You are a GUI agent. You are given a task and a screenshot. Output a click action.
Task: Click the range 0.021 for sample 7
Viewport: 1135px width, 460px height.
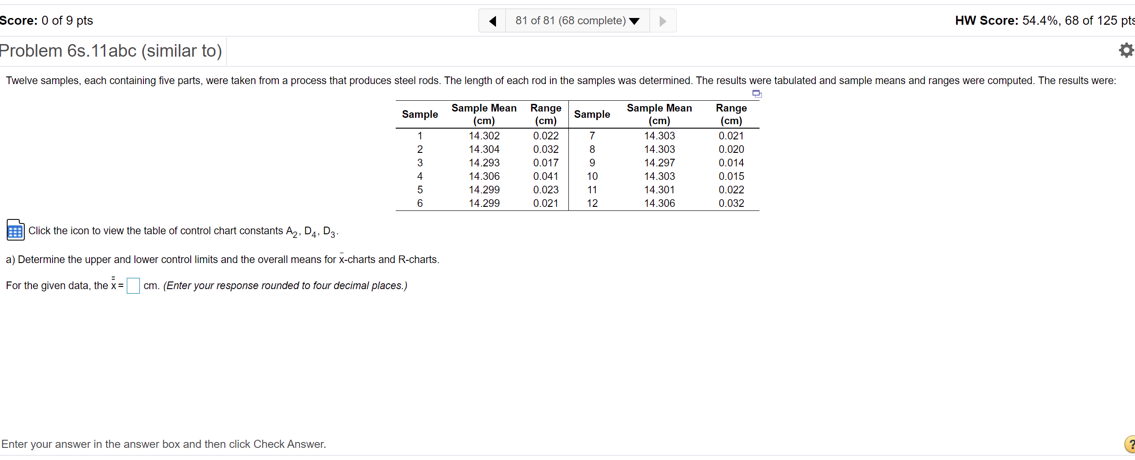731,136
